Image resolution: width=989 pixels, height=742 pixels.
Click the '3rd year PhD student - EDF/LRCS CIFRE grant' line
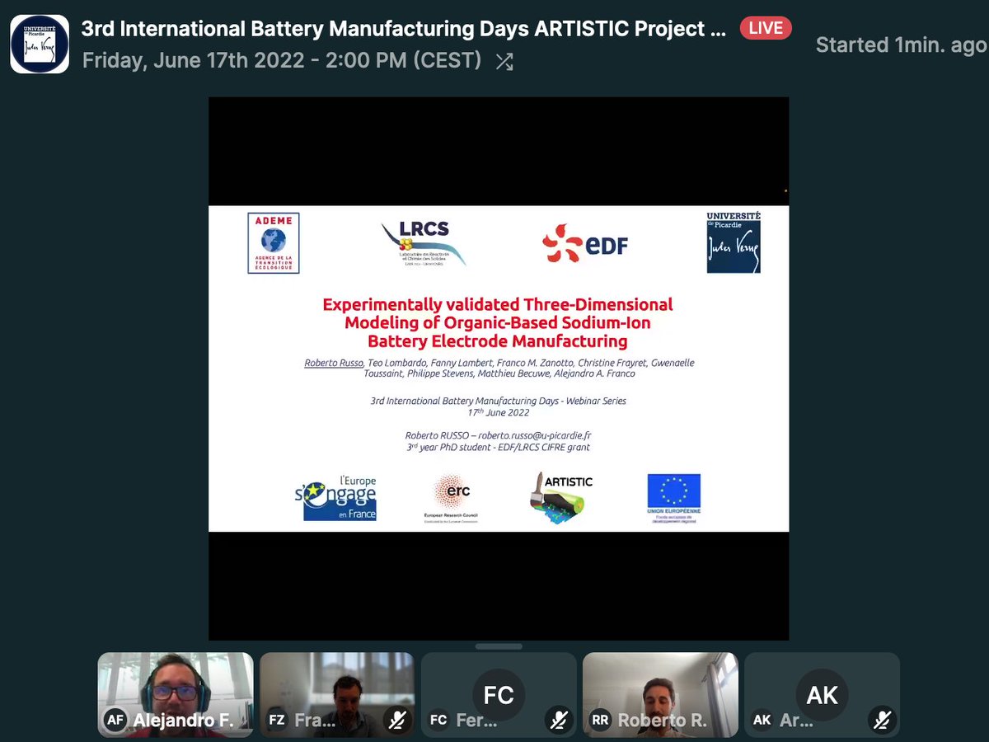[498, 447]
